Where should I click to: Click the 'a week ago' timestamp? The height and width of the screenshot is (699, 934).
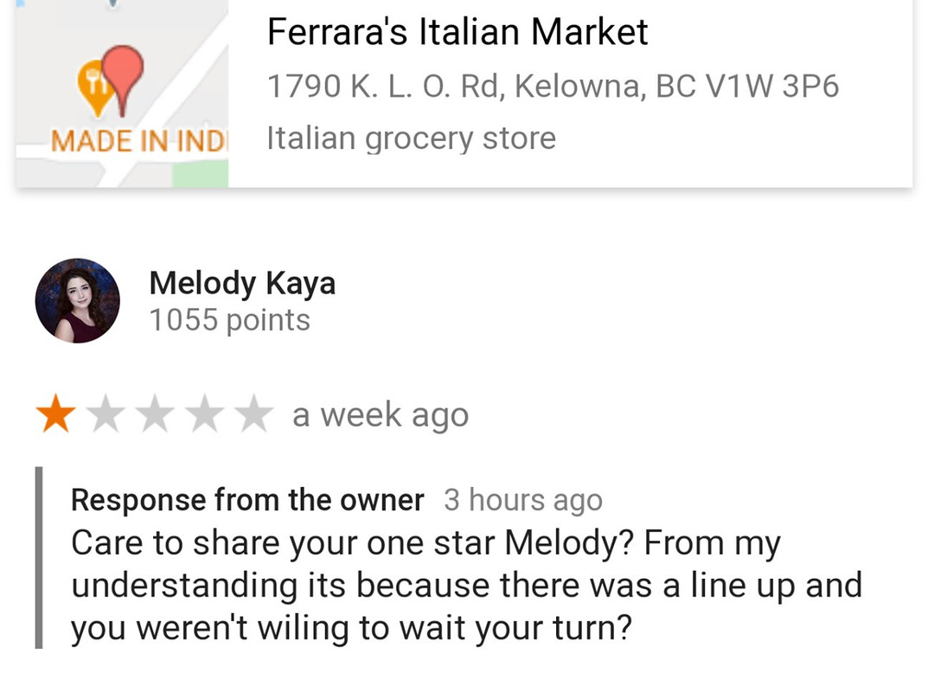tap(381, 415)
